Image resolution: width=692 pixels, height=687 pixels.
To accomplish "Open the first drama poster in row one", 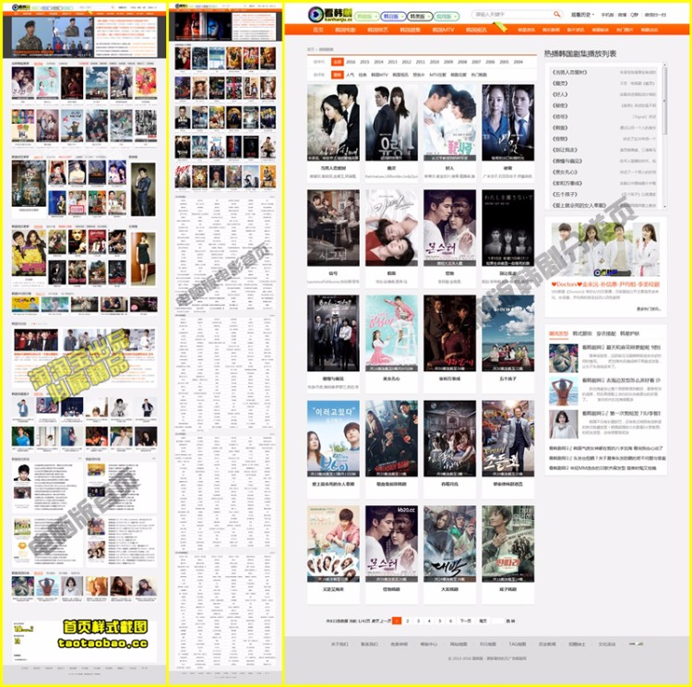I will 333,123.
